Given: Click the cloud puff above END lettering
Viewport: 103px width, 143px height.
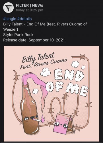Looking at the screenshot, I should tap(75, 64).
